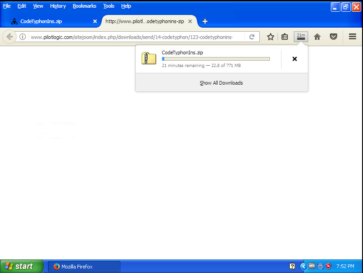Click the Pocket icon in toolbar
The height and width of the screenshot is (273, 363).
click(x=334, y=37)
